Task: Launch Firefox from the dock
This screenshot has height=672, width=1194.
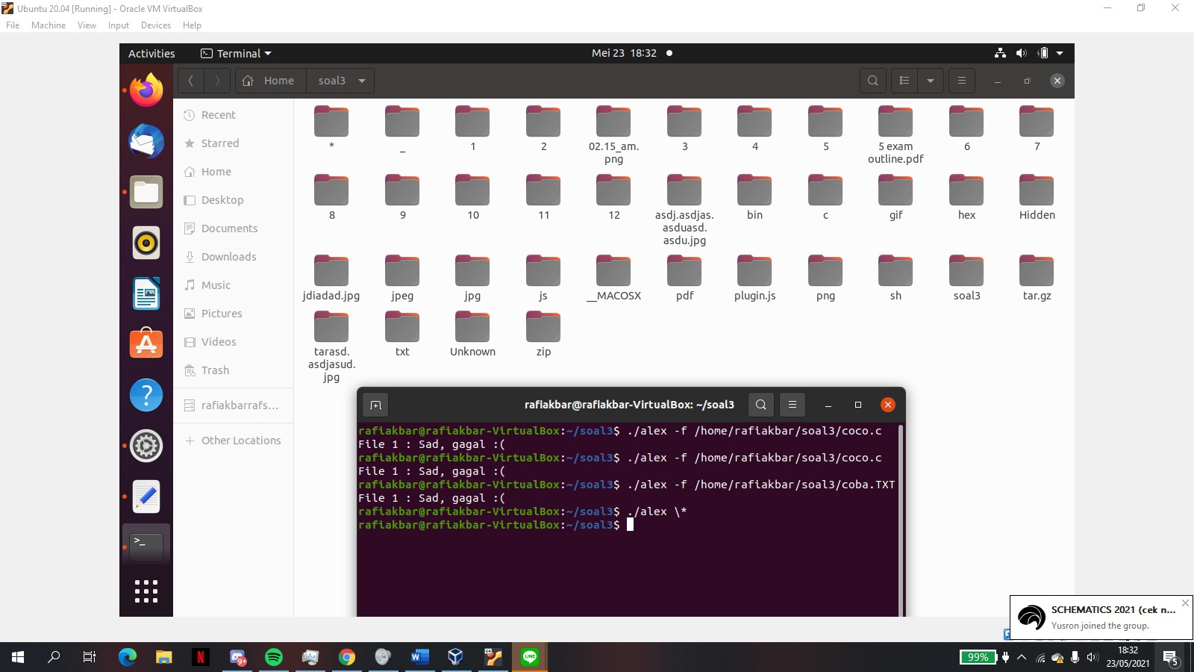Action: [x=146, y=90]
